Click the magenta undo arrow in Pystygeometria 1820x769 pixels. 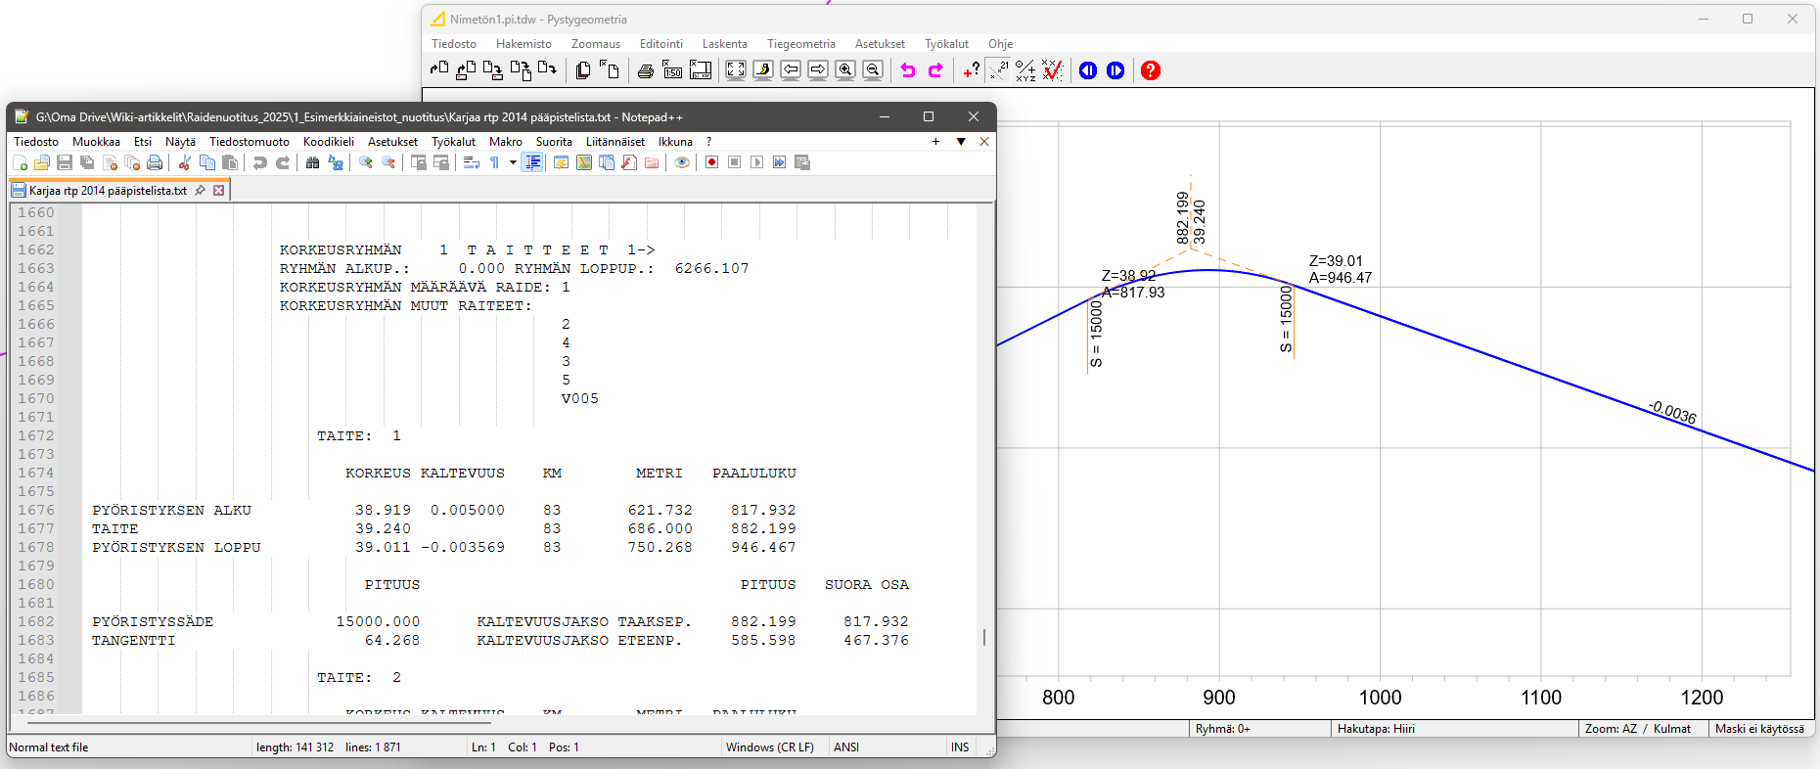coord(908,70)
